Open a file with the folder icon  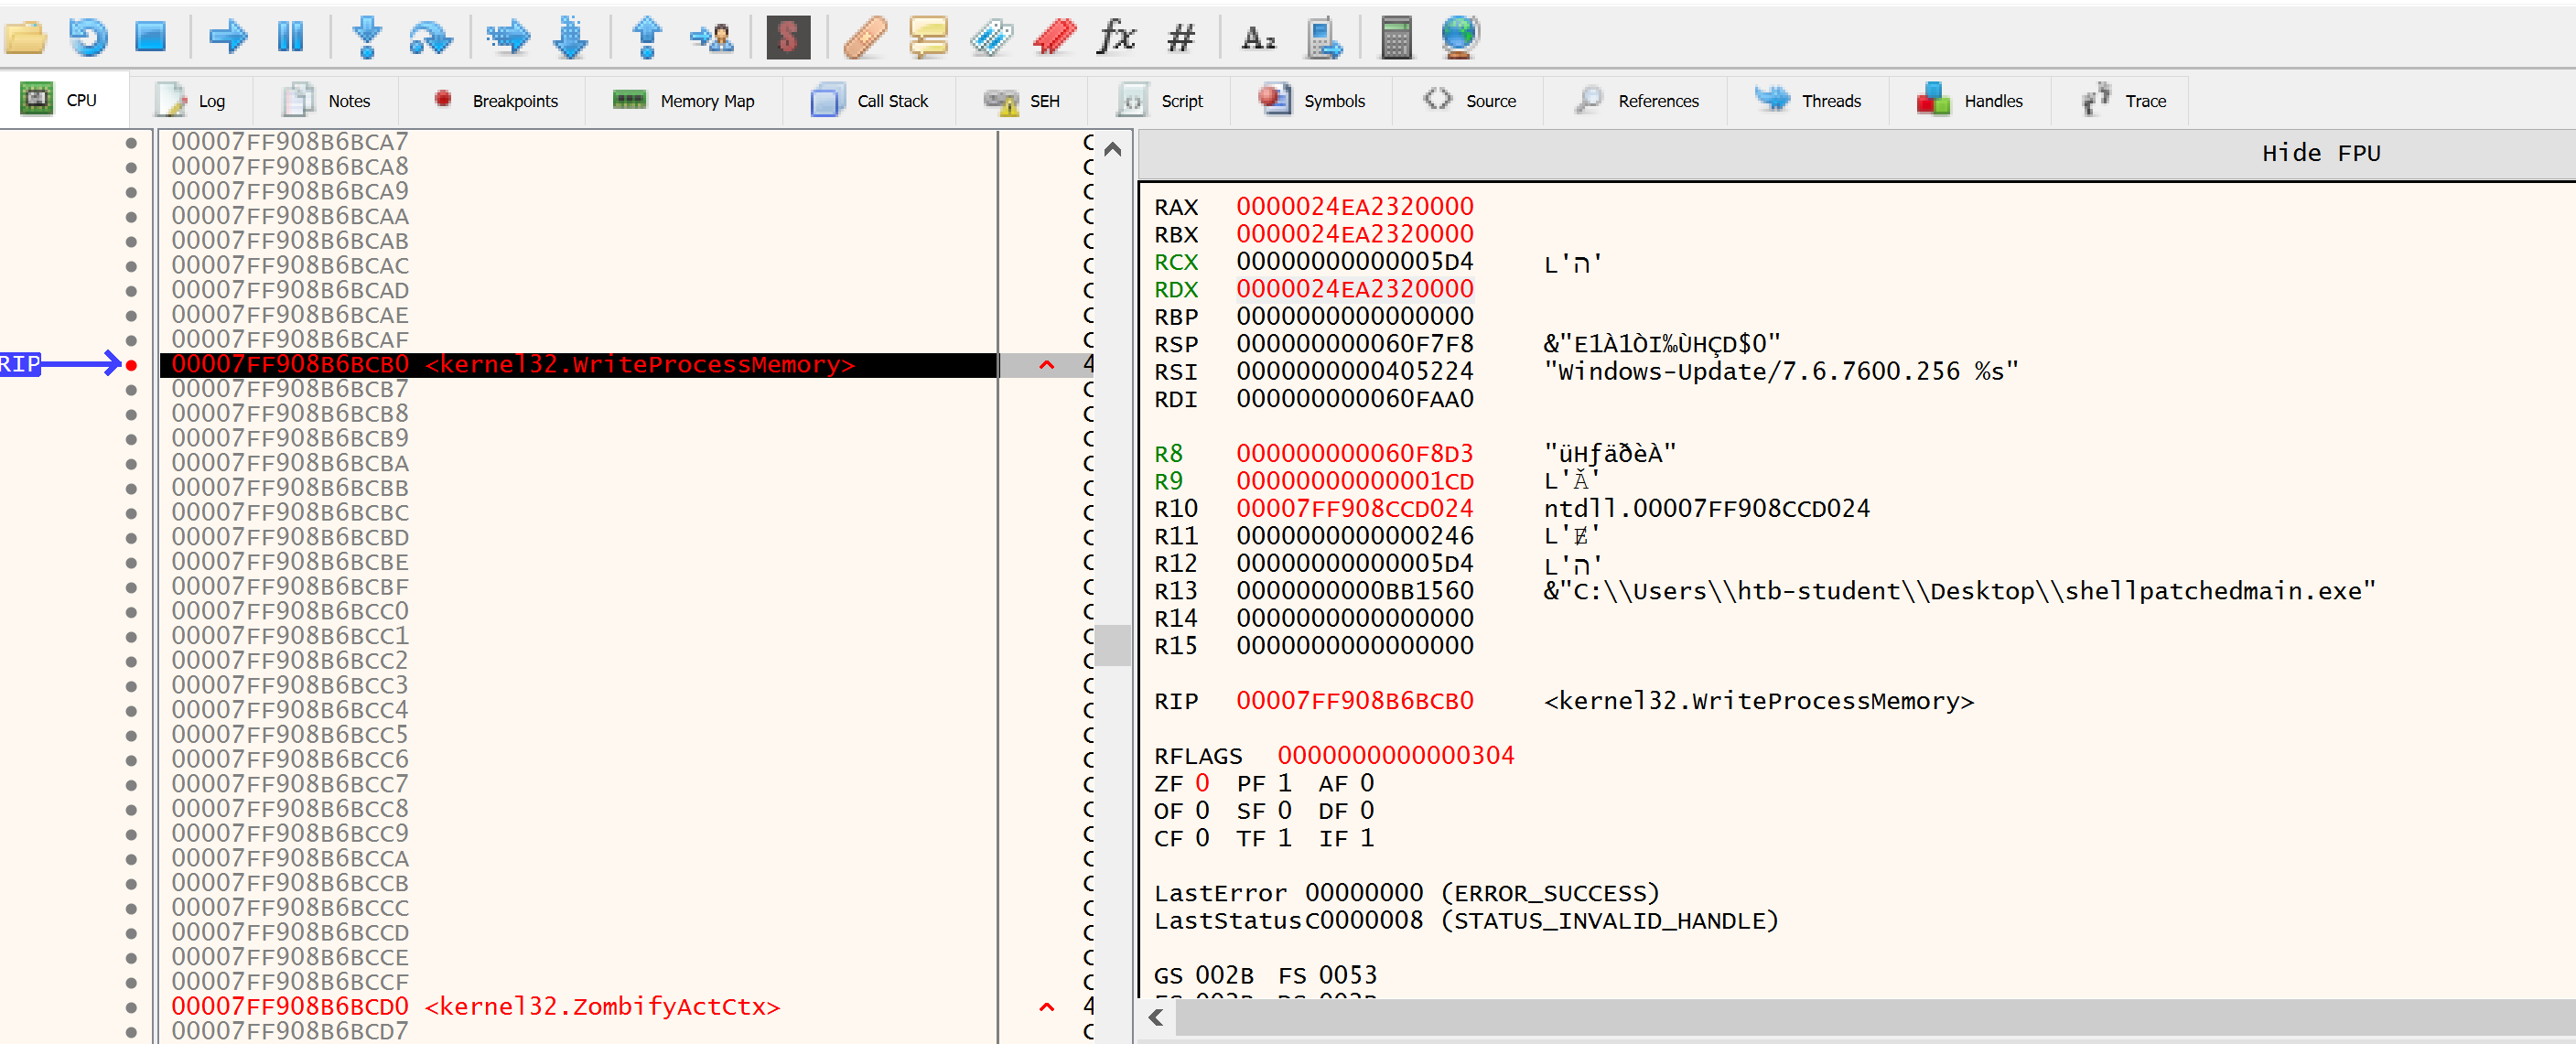(x=26, y=38)
